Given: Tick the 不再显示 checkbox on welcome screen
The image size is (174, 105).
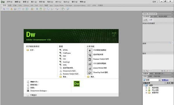Looking at the screenshot, I should pos(28,95).
